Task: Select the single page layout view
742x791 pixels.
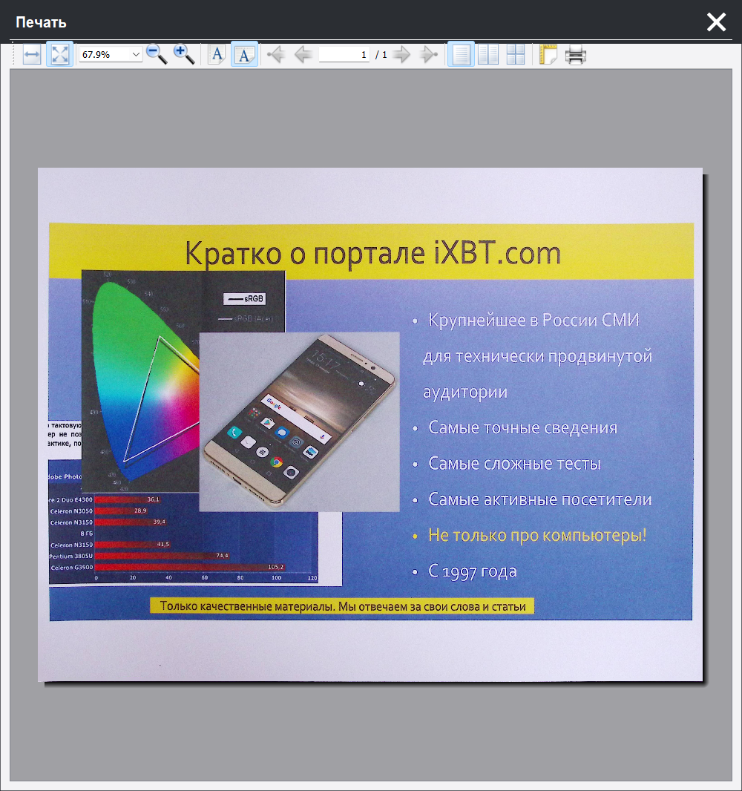Action: (461, 54)
